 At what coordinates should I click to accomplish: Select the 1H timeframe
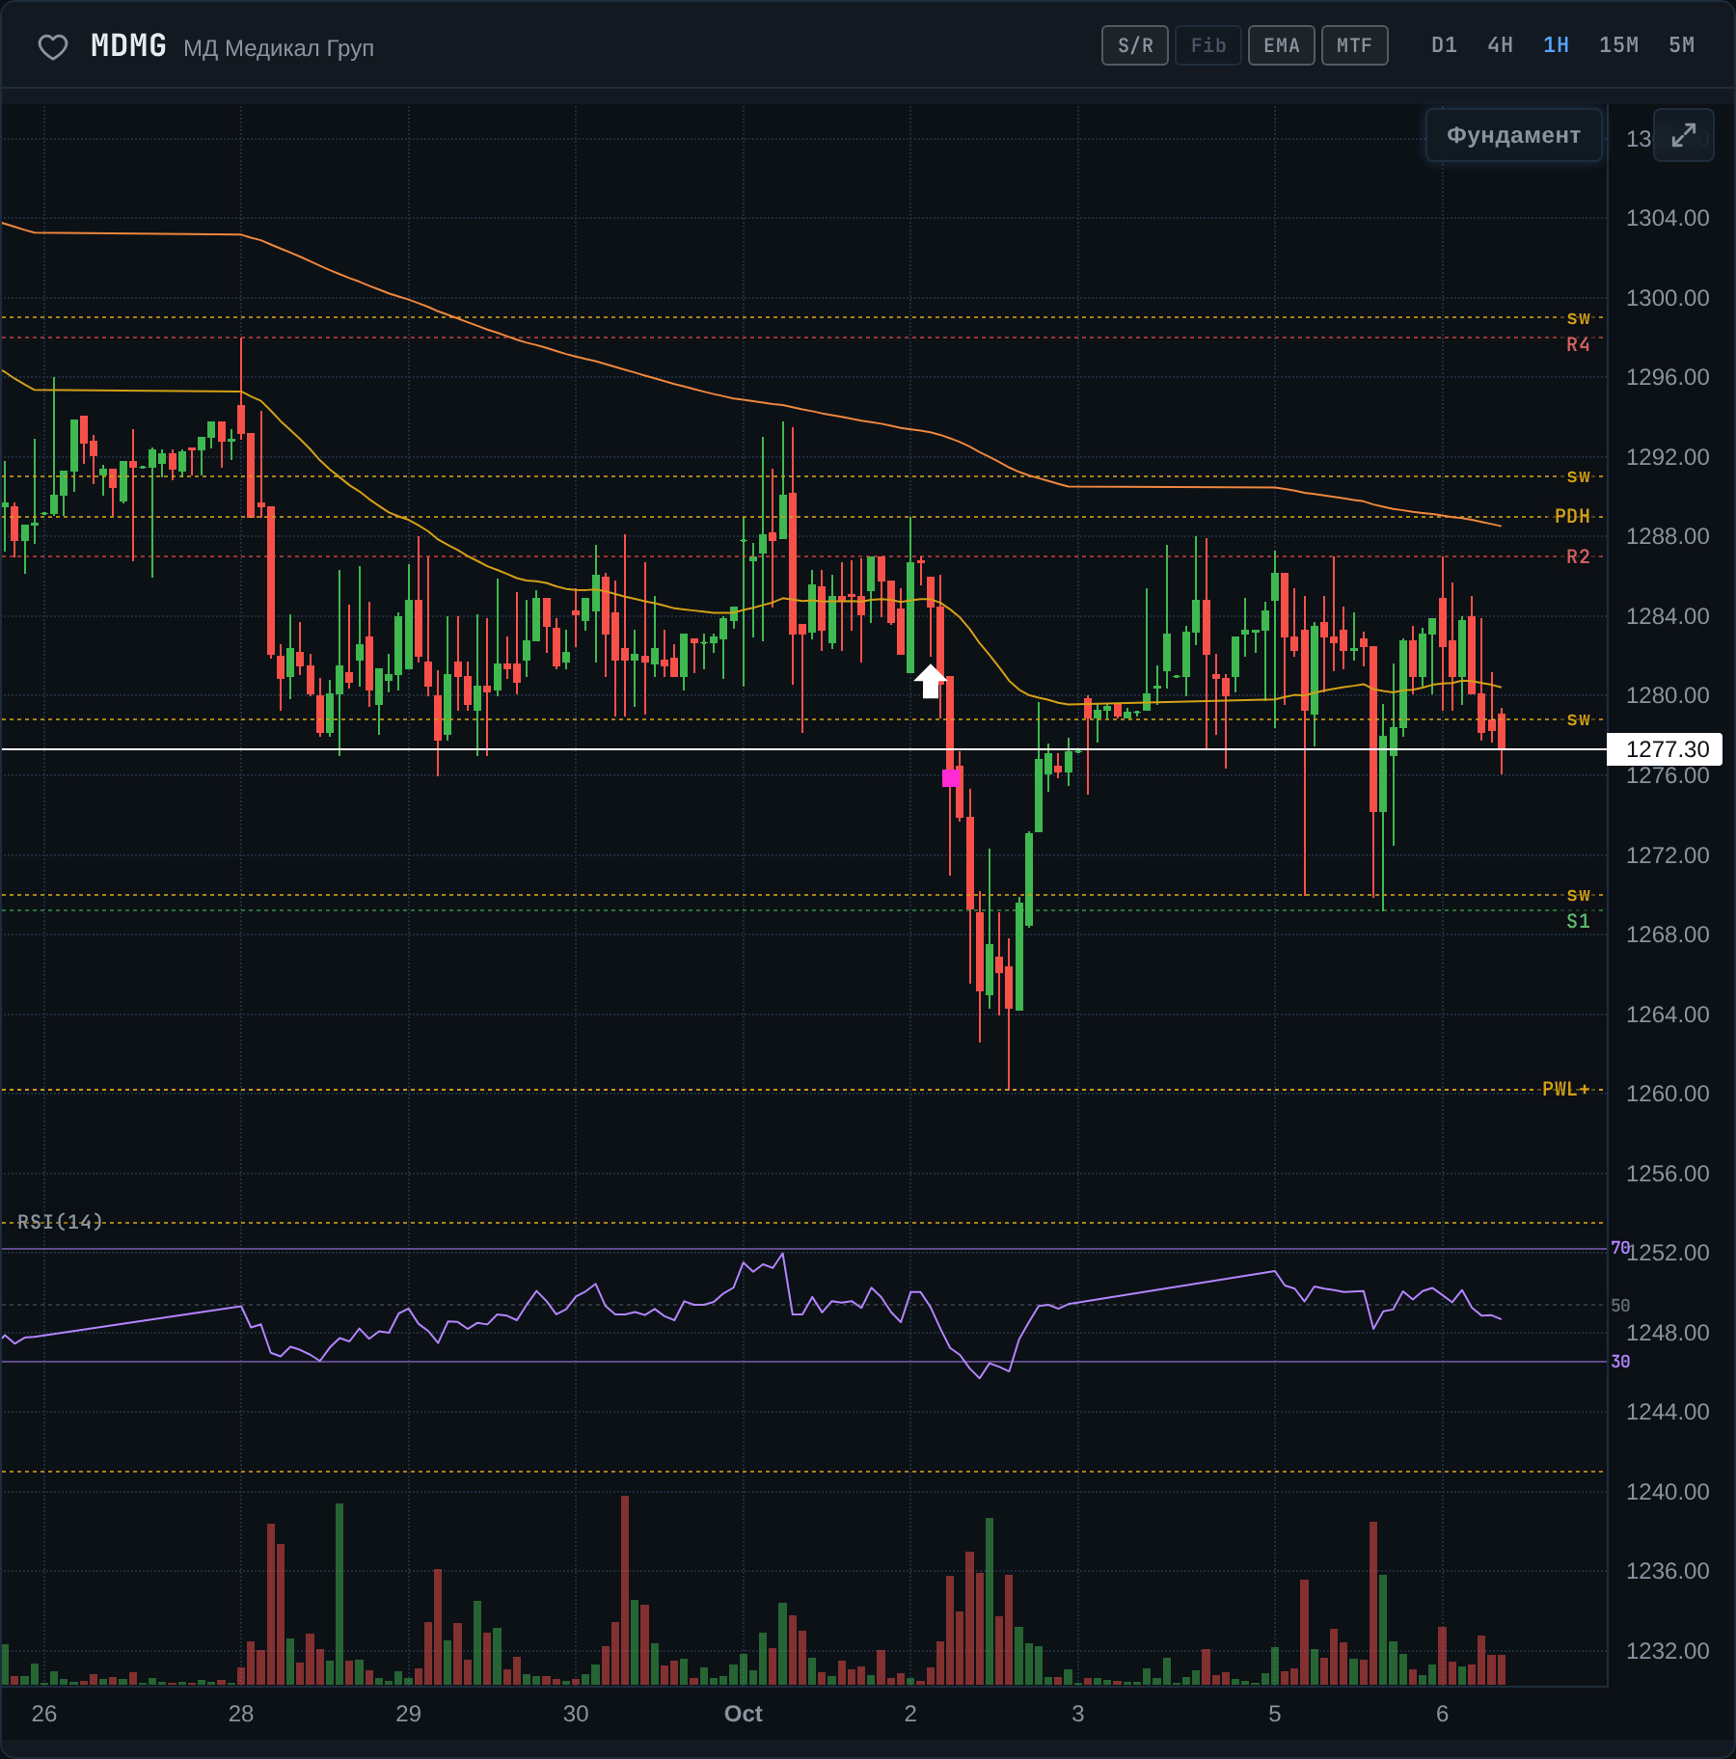pyautogui.click(x=1556, y=45)
